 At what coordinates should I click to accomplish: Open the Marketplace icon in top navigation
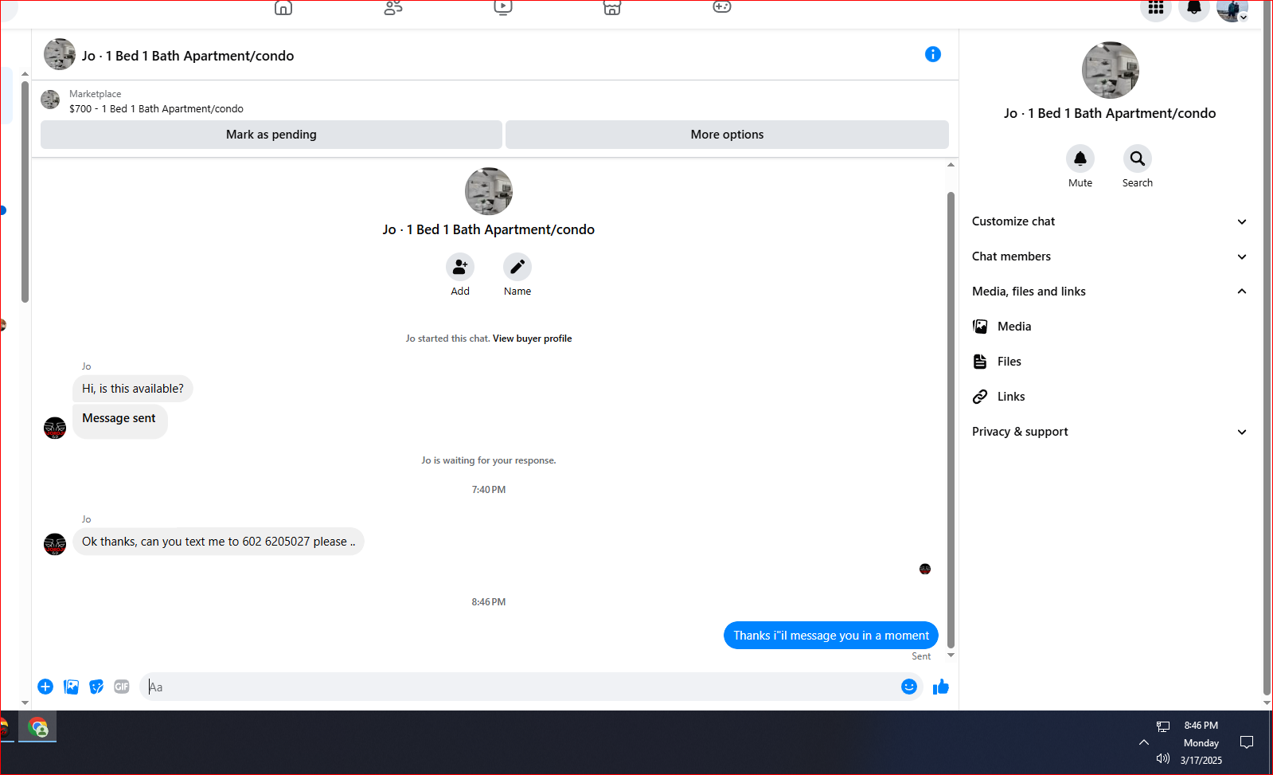[x=612, y=8]
